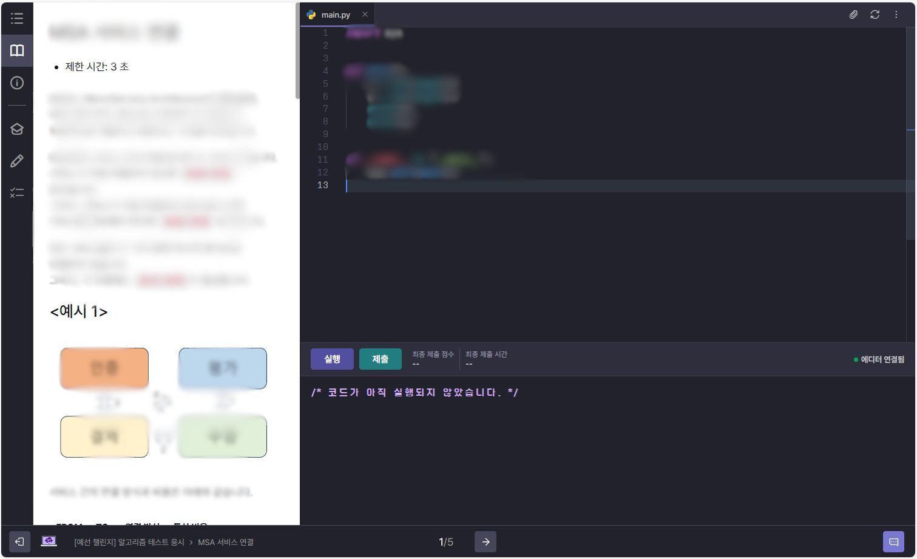Select the open book problem icon
This screenshot has height=559, width=917.
click(x=17, y=50)
